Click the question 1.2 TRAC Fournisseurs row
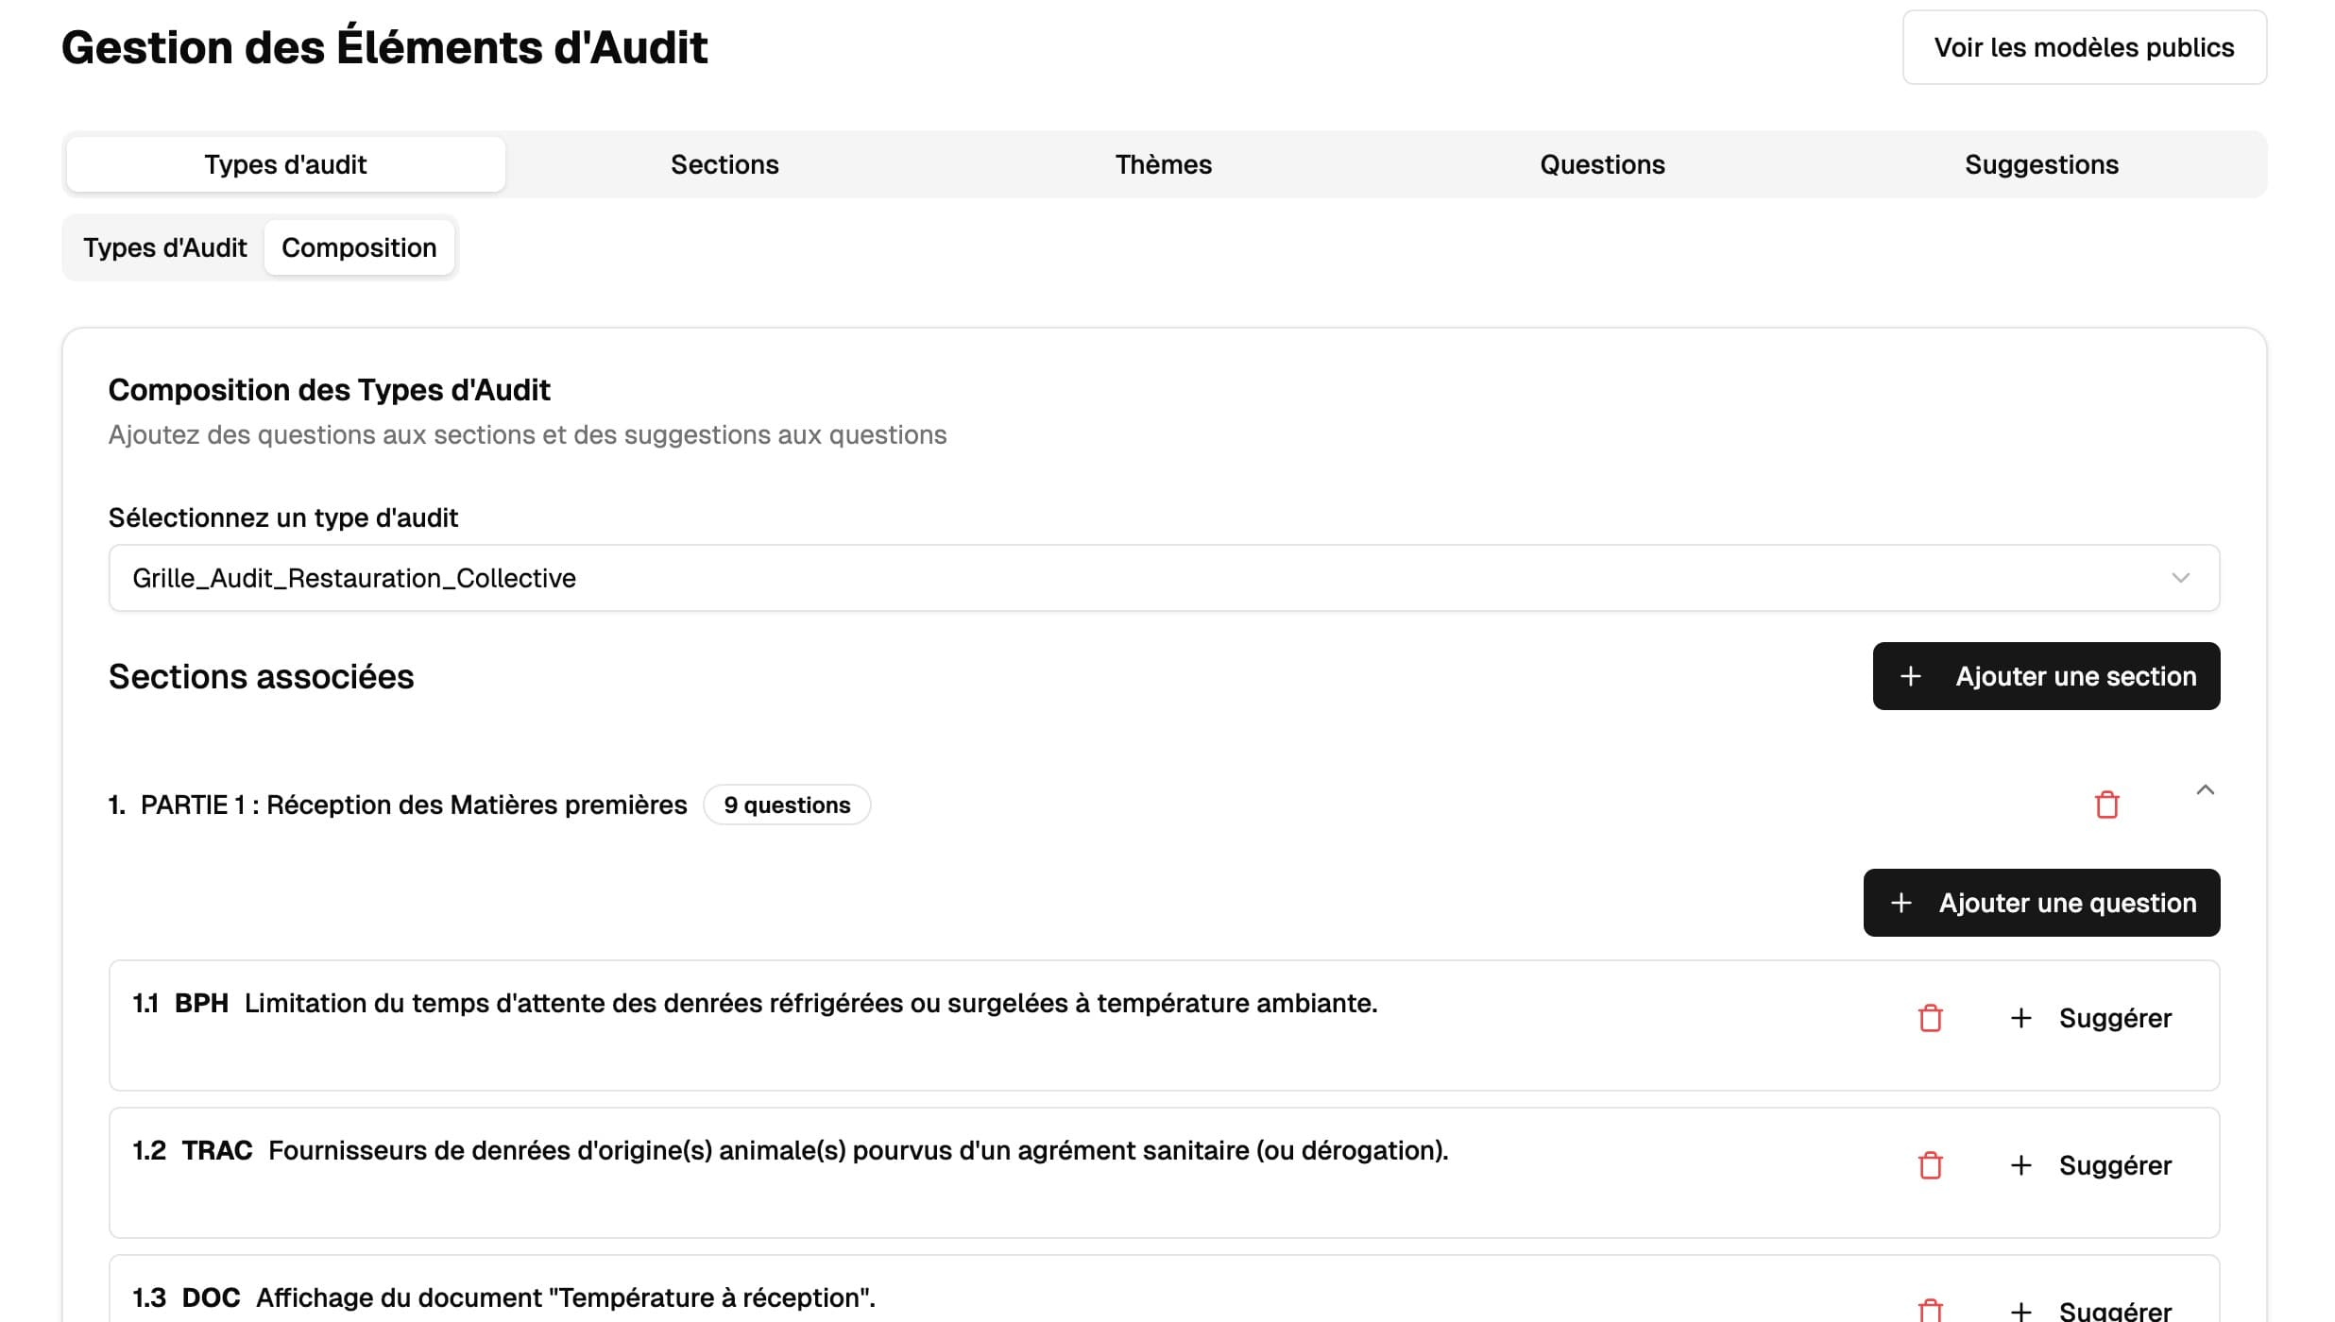This screenshot has width=2335, height=1322. click(858, 1151)
